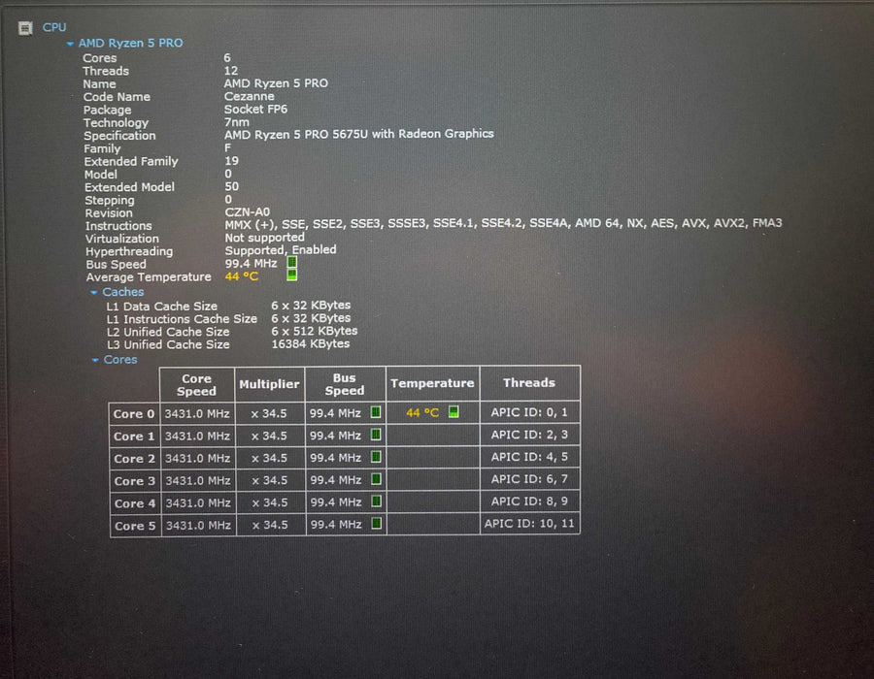Click the APIC ID: 6, 7 cell
This screenshot has width=874, height=679.
coord(529,478)
